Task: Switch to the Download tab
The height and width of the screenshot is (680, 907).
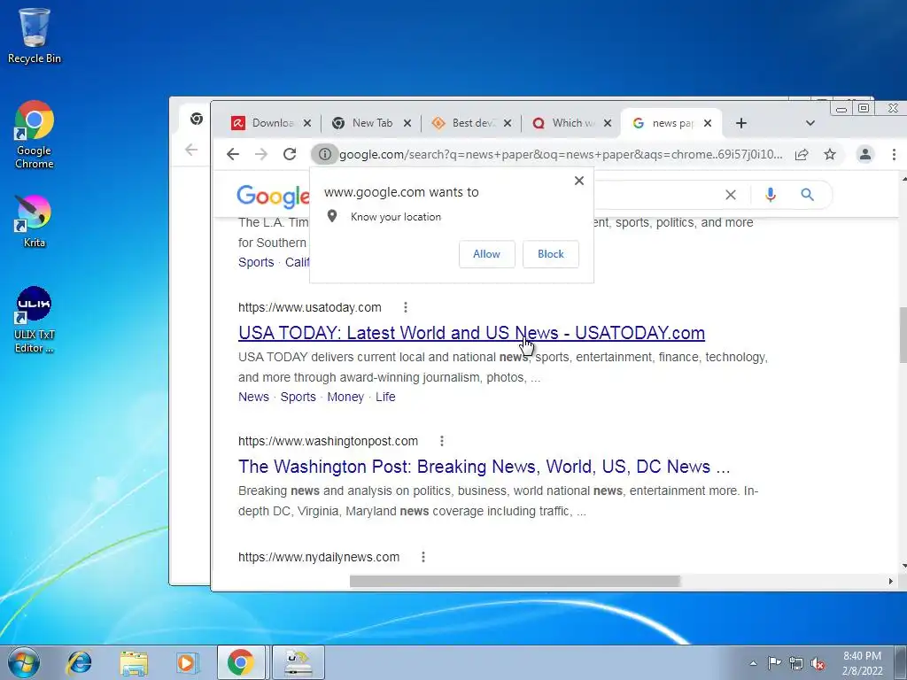Action: (263, 123)
